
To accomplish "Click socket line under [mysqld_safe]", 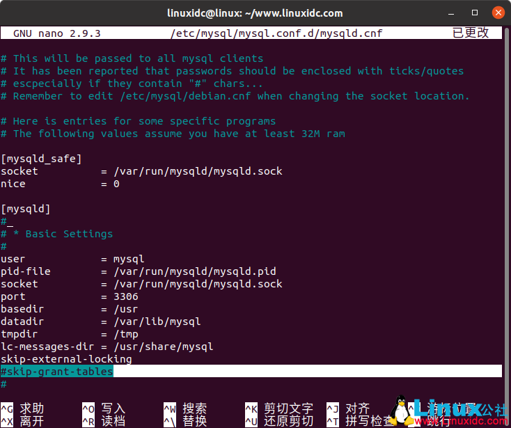I will coord(141,171).
